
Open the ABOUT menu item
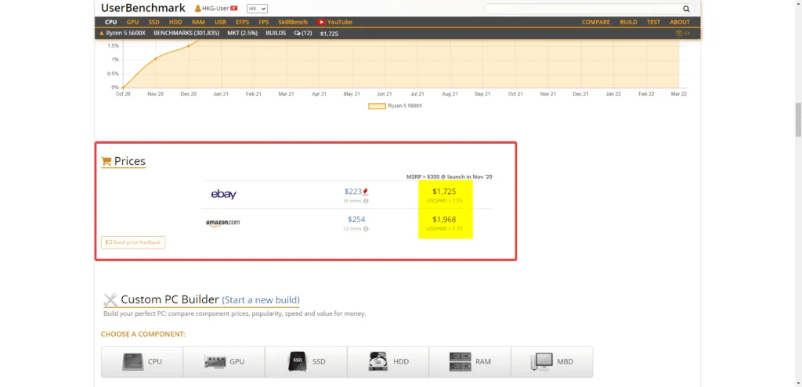pyautogui.click(x=680, y=22)
